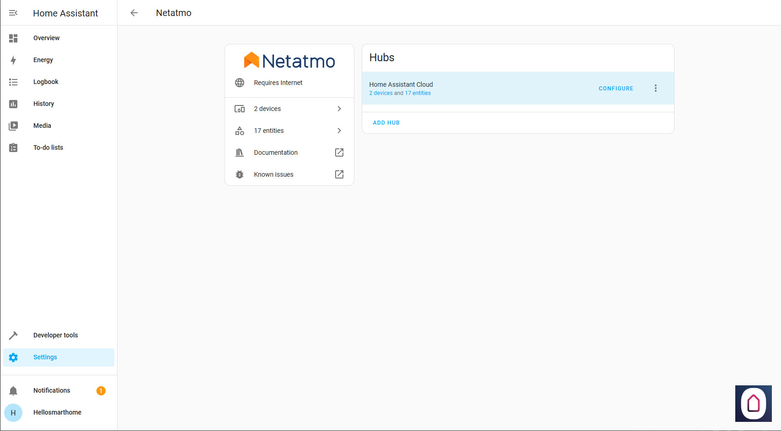
Task: Expand the 2 devices chevron
Action: [x=339, y=109]
